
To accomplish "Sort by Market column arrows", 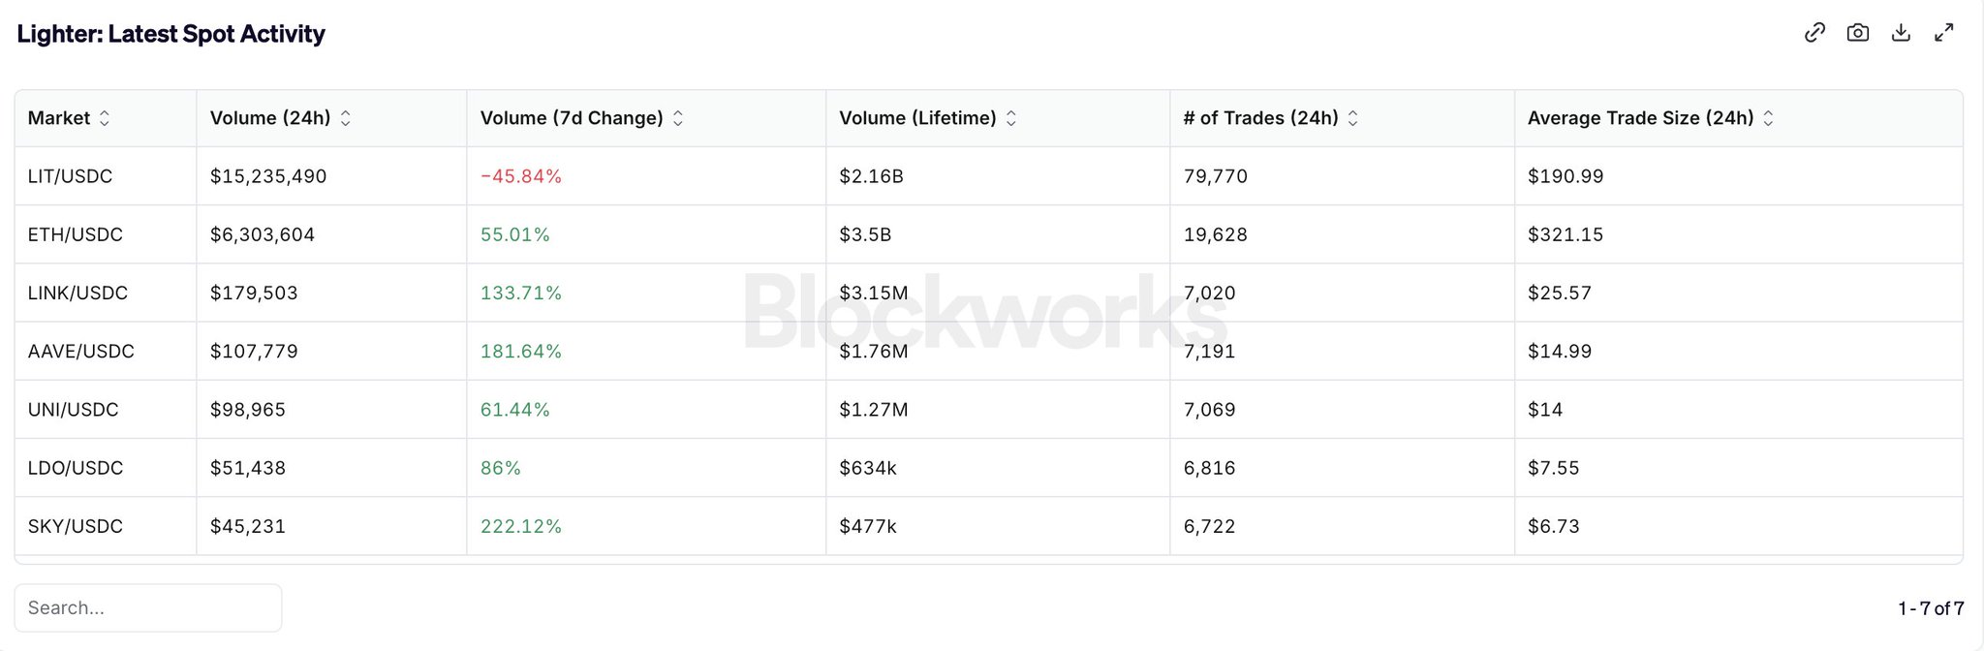I will coord(105,118).
